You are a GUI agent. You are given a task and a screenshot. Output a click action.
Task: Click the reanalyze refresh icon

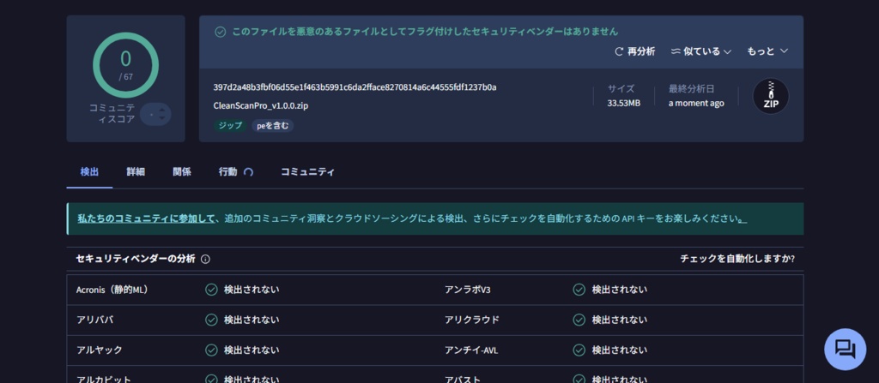click(619, 51)
